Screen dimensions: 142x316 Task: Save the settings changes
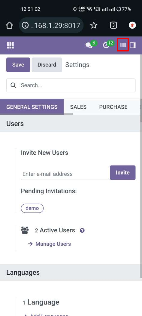coord(18,65)
